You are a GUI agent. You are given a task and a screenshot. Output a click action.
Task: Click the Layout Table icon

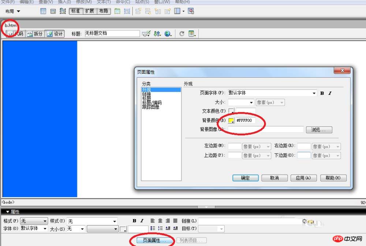coord(117,11)
